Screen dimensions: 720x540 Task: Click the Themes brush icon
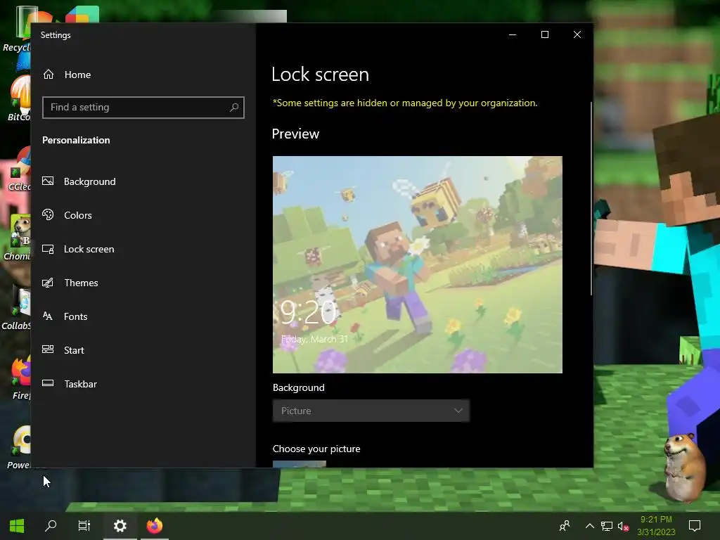[48, 283]
